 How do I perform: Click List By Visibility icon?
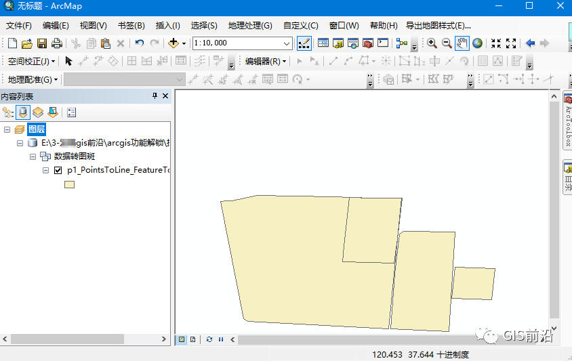coord(38,112)
